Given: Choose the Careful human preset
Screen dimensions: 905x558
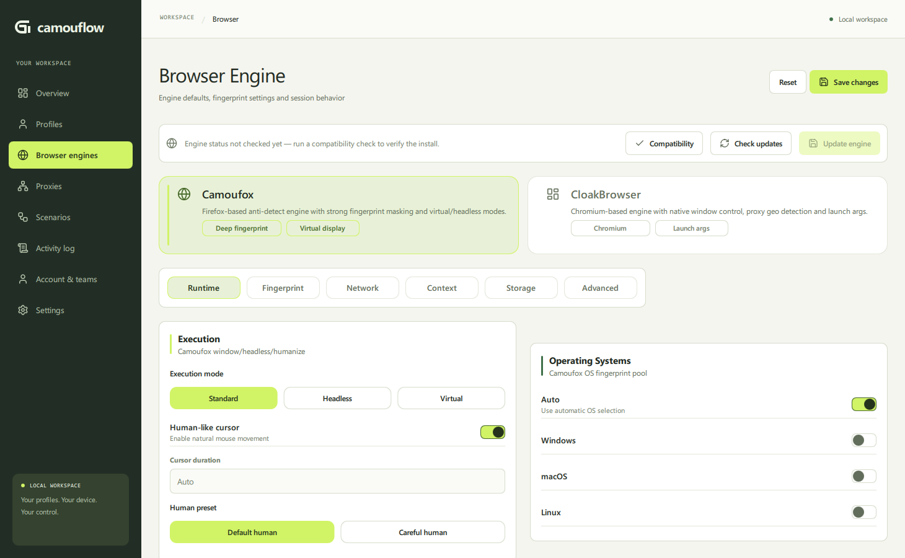Looking at the screenshot, I should (x=423, y=532).
